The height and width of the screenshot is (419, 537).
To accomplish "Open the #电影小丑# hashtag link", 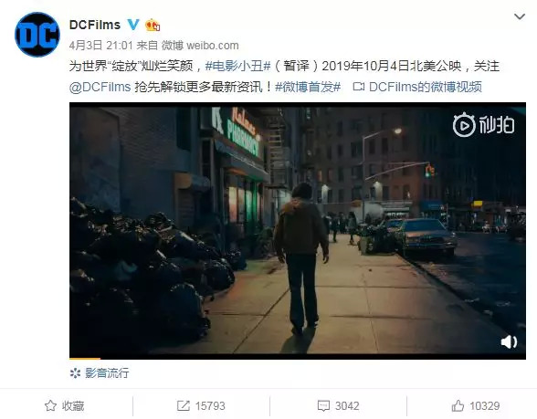I will click(x=238, y=66).
